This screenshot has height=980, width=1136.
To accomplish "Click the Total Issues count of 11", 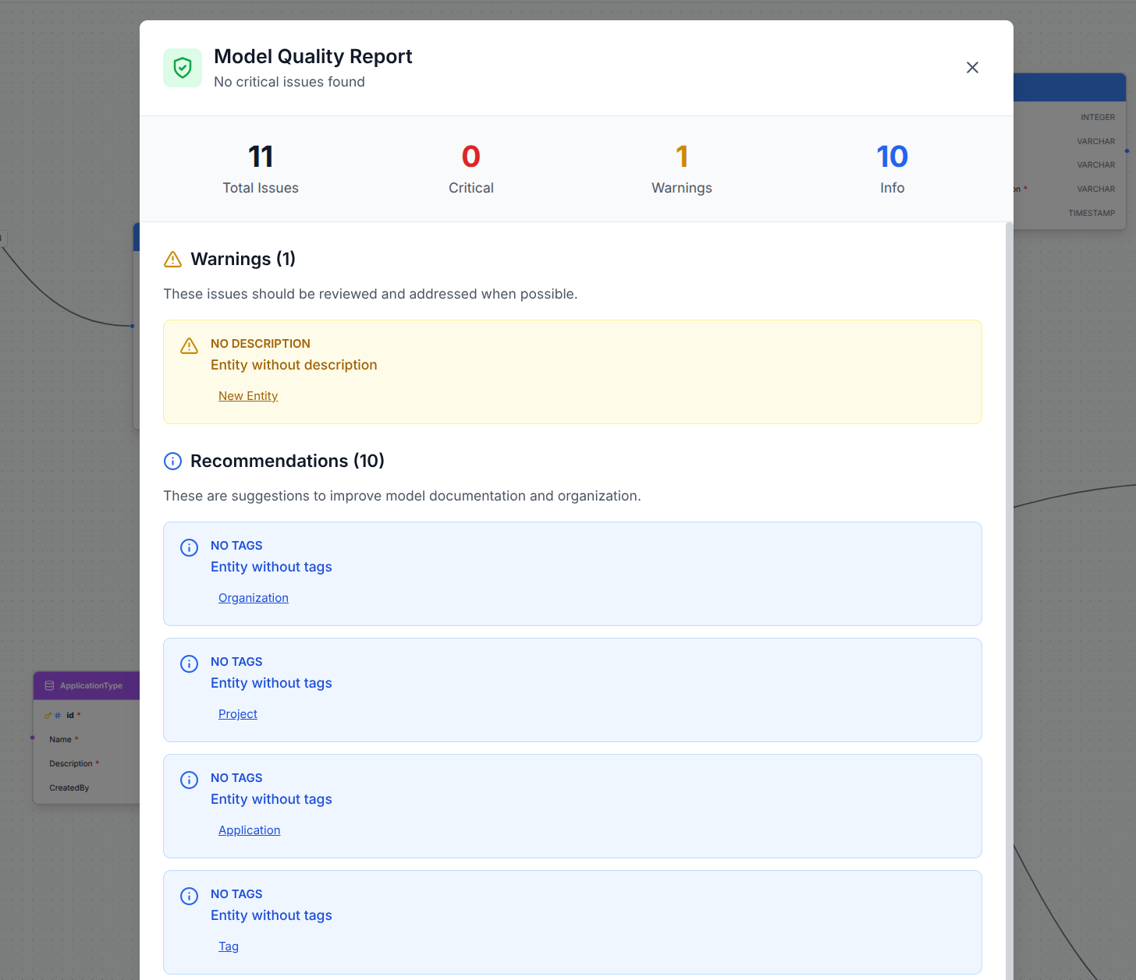I will (261, 157).
